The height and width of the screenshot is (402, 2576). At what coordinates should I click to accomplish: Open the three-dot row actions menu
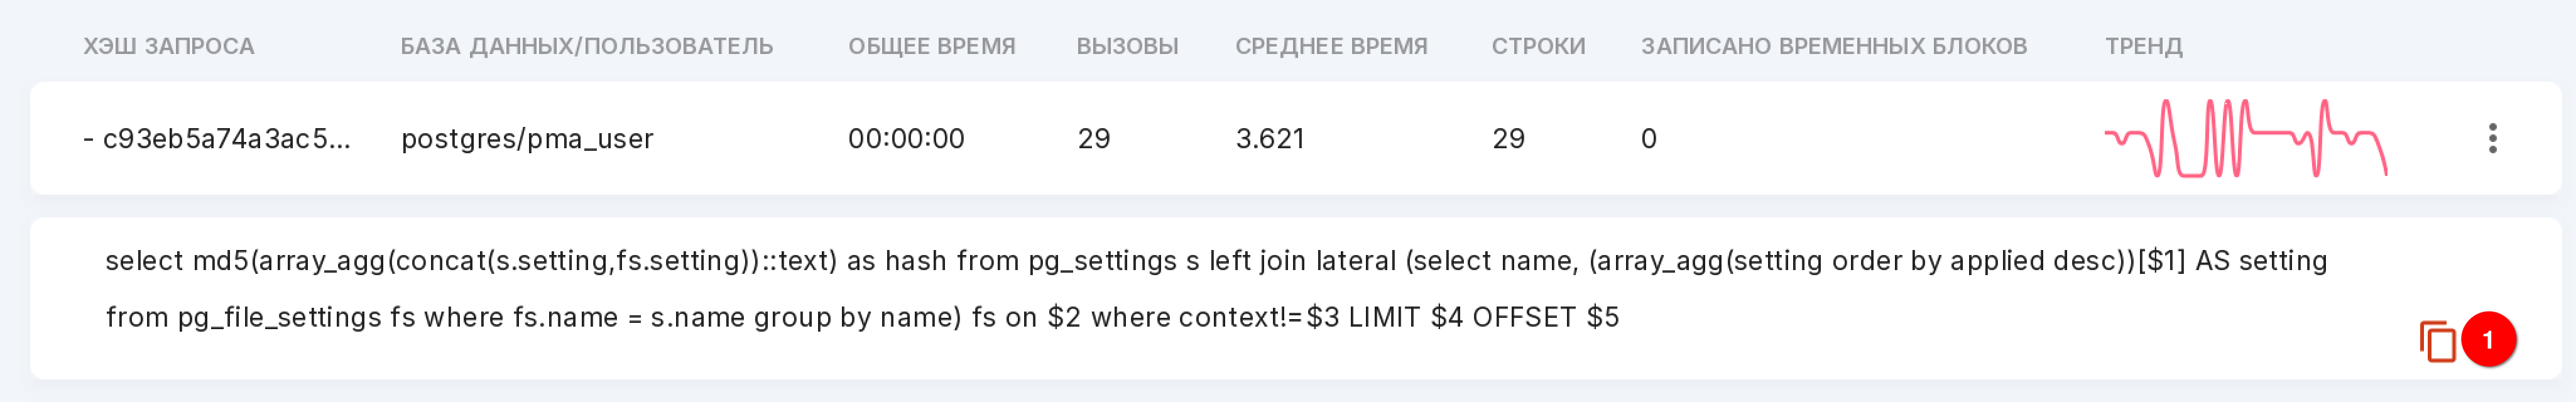[2492, 138]
